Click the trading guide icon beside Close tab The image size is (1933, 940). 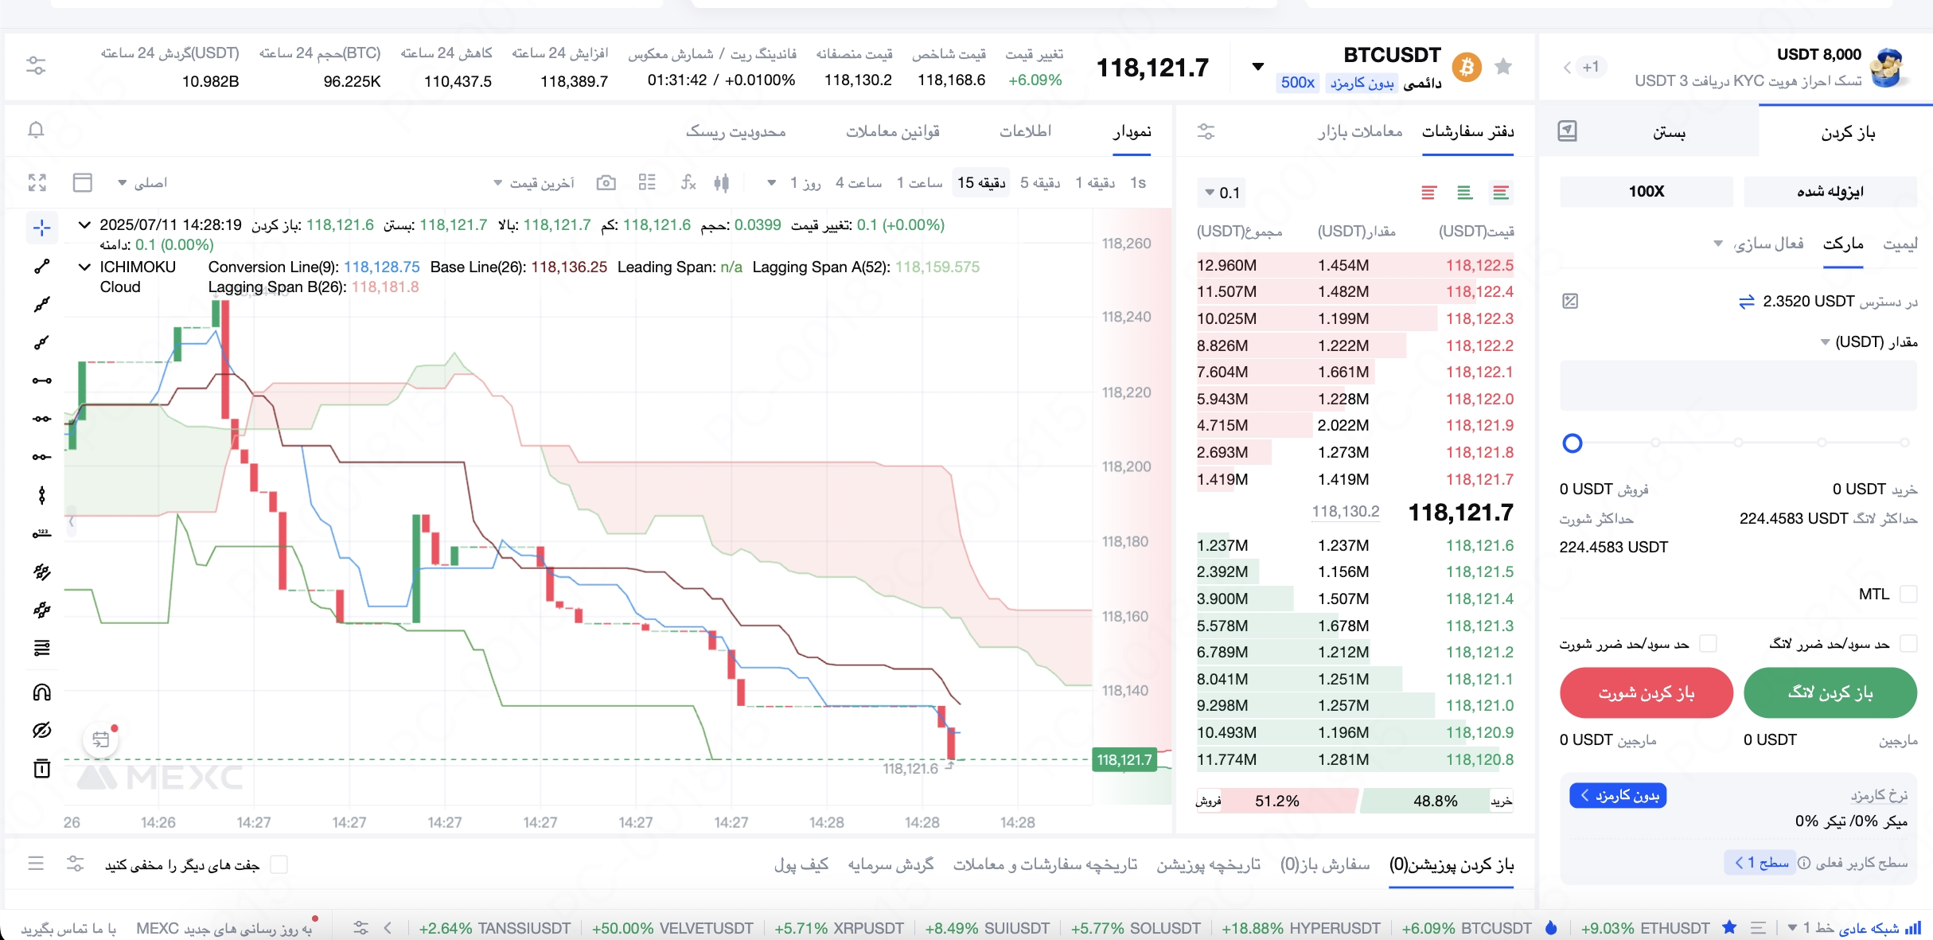click(x=1567, y=131)
